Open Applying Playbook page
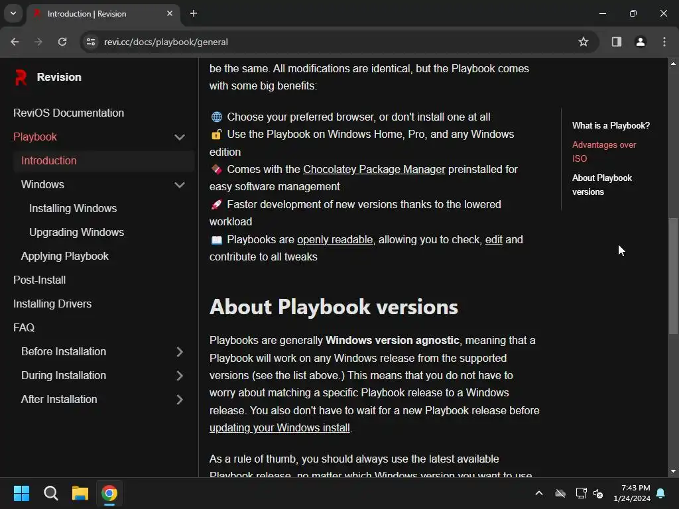This screenshot has width=679, height=509. click(x=65, y=256)
